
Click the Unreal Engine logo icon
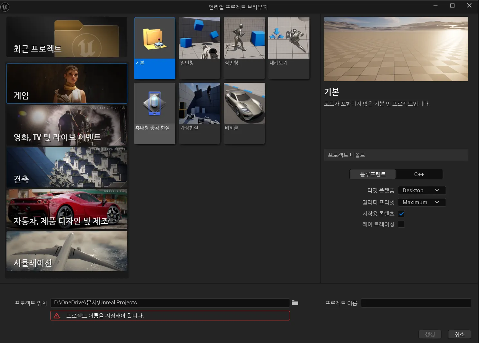point(5,7)
